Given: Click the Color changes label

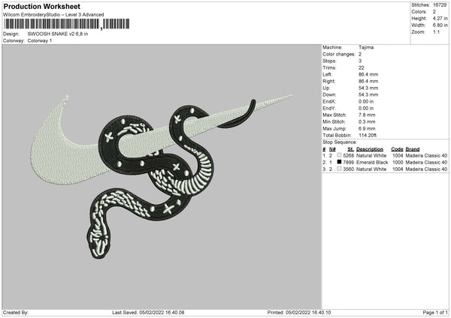Looking at the screenshot, I should [339, 54].
